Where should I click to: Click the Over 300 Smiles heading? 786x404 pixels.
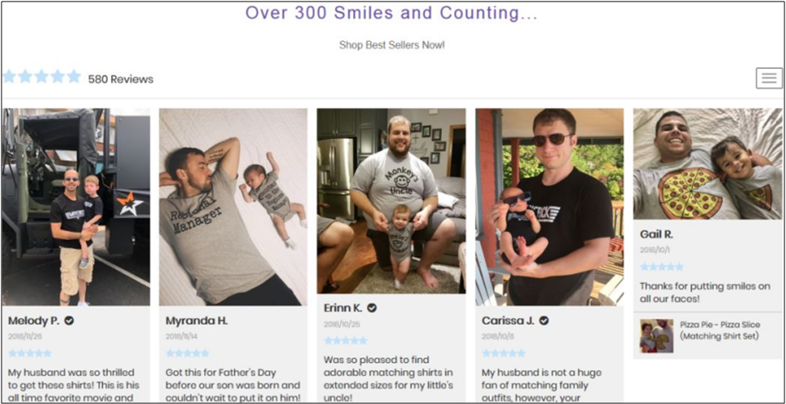click(391, 13)
